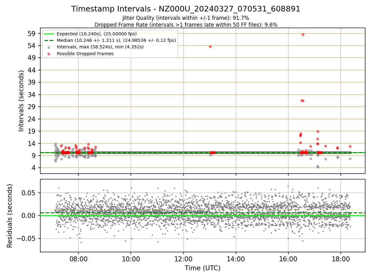Click the gray dot marker in the legend
This screenshot has width=372, height=279.
click(49, 47)
